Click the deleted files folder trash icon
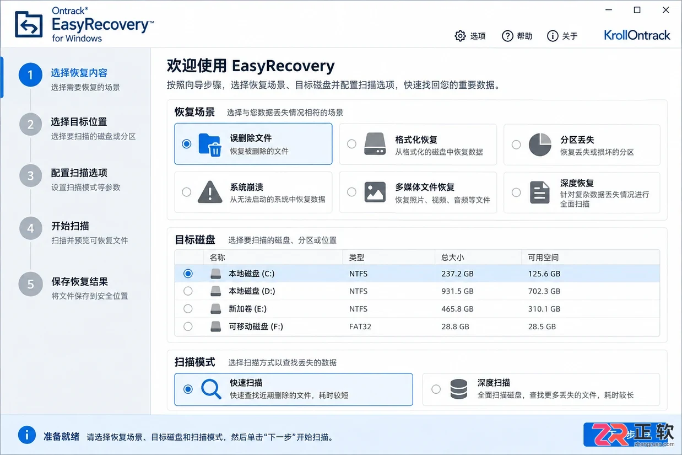The image size is (682, 455). (x=210, y=144)
